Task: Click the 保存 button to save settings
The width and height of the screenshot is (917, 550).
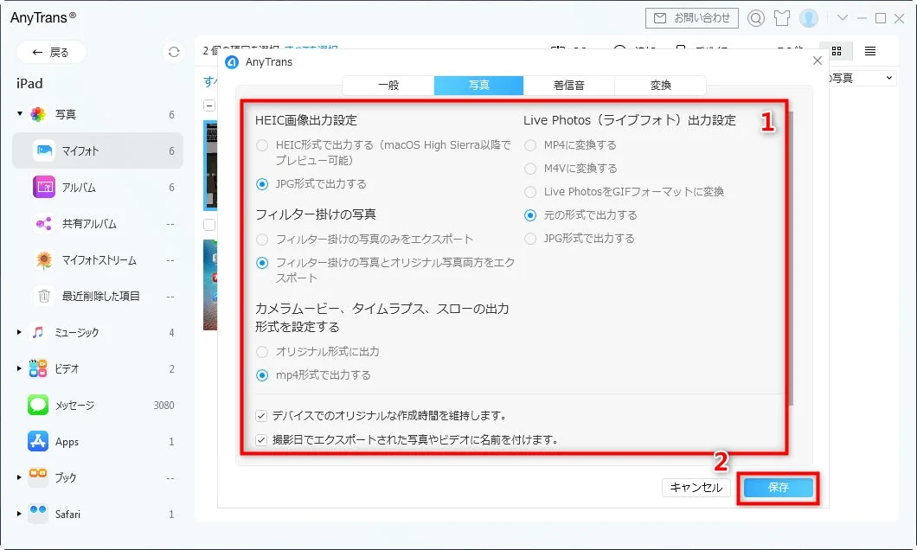Action: pyautogui.click(x=777, y=487)
